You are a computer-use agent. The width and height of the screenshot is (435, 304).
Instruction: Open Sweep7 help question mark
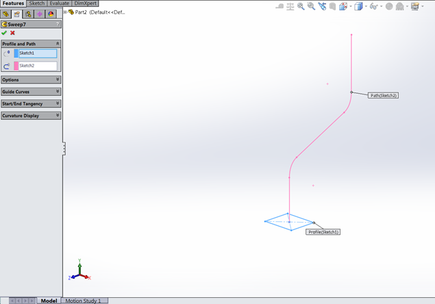click(58, 24)
